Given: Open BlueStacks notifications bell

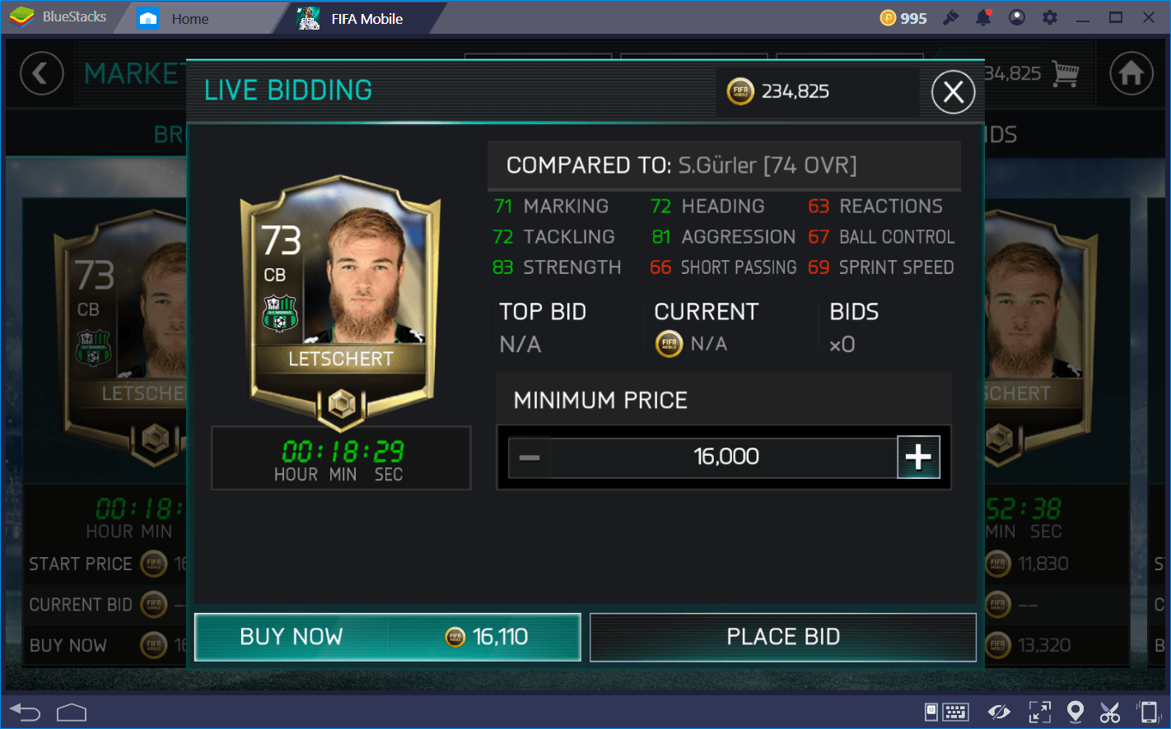Looking at the screenshot, I should 983,17.
